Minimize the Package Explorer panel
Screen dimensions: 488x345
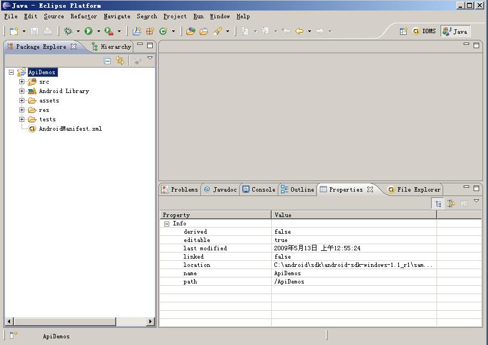click(x=140, y=44)
